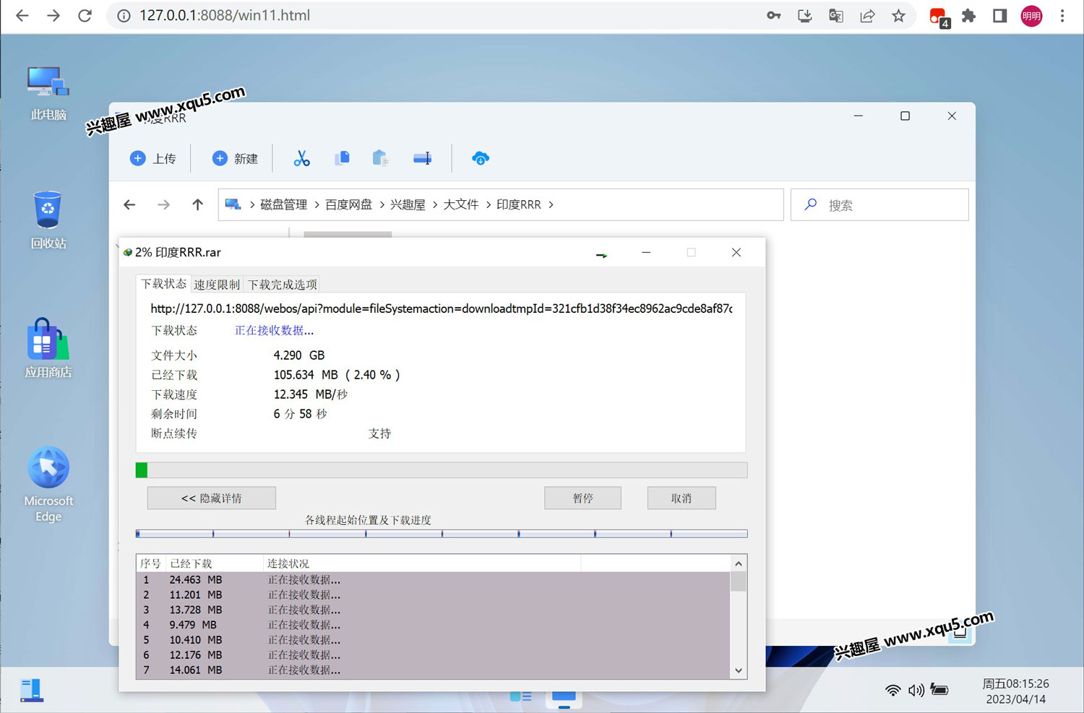Click the thread list scrollbar down arrow

point(738,670)
